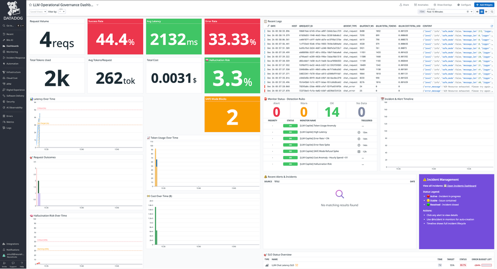This screenshot has width=497, height=269.
Task: Star the dashboard as favorite
Action: [30, 5]
